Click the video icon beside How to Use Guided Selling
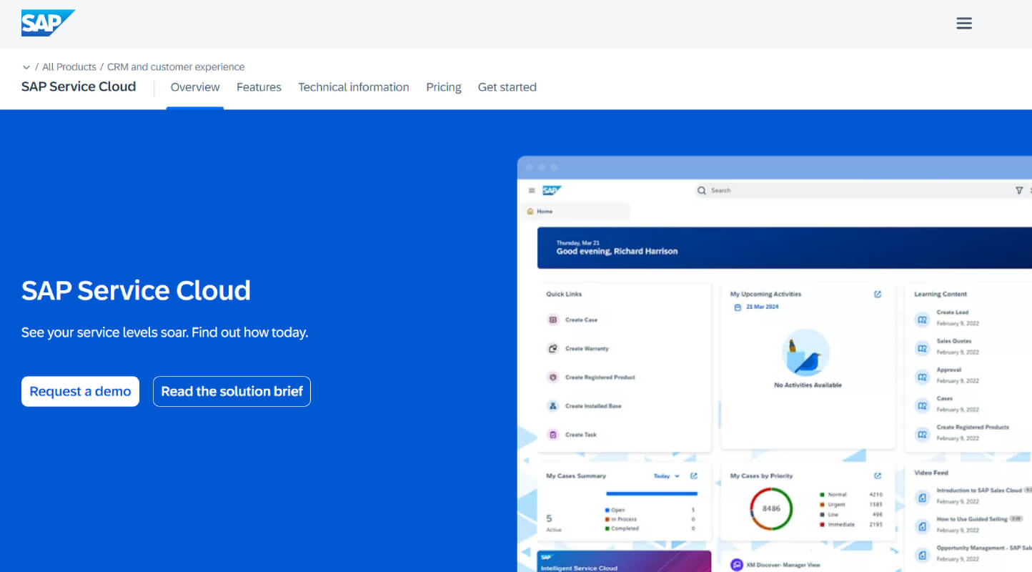Image resolution: width=1032 pixels, height=572 pixels. point(923,526)
